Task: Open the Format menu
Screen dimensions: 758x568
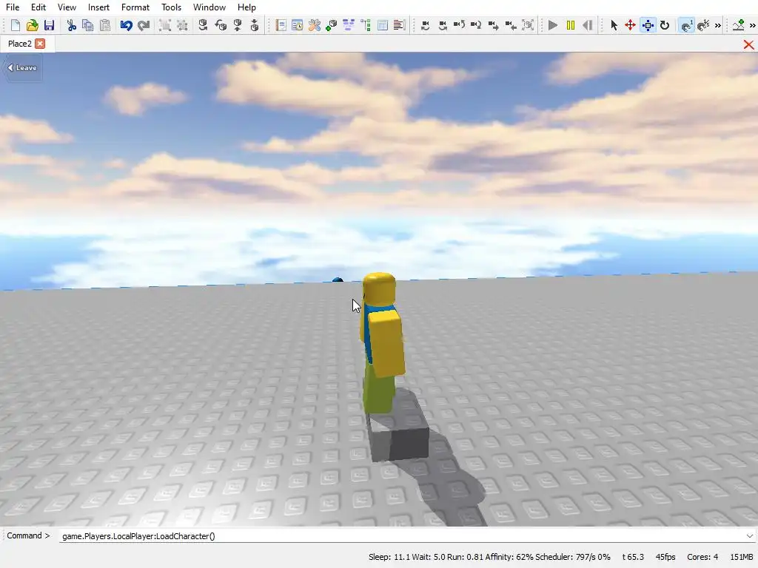Action: click(x=135, y=7)
